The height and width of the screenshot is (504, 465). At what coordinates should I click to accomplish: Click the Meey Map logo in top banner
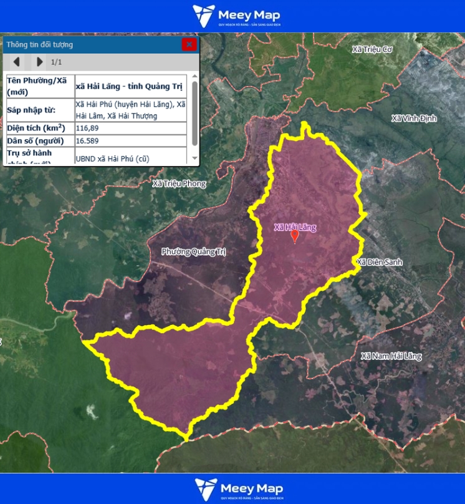coord(236,16)
